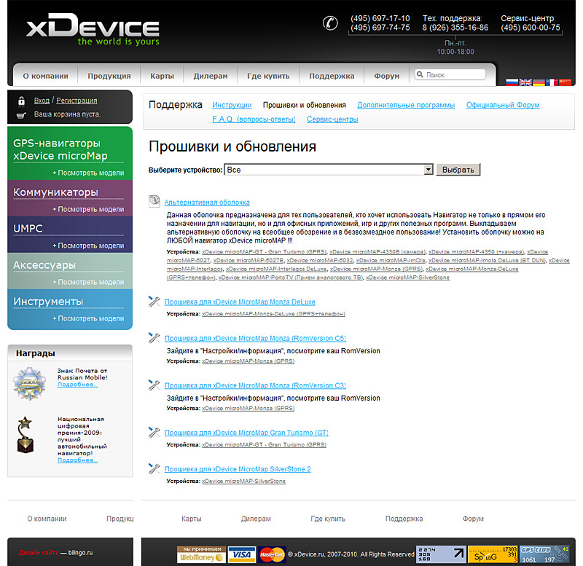
Task: Click the footer Карты link
Action: click(192, 519)
